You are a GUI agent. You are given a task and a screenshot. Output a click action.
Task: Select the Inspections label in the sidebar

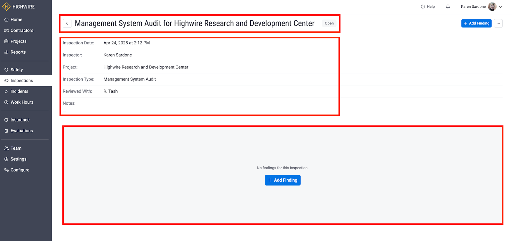(x=22, y=81)
